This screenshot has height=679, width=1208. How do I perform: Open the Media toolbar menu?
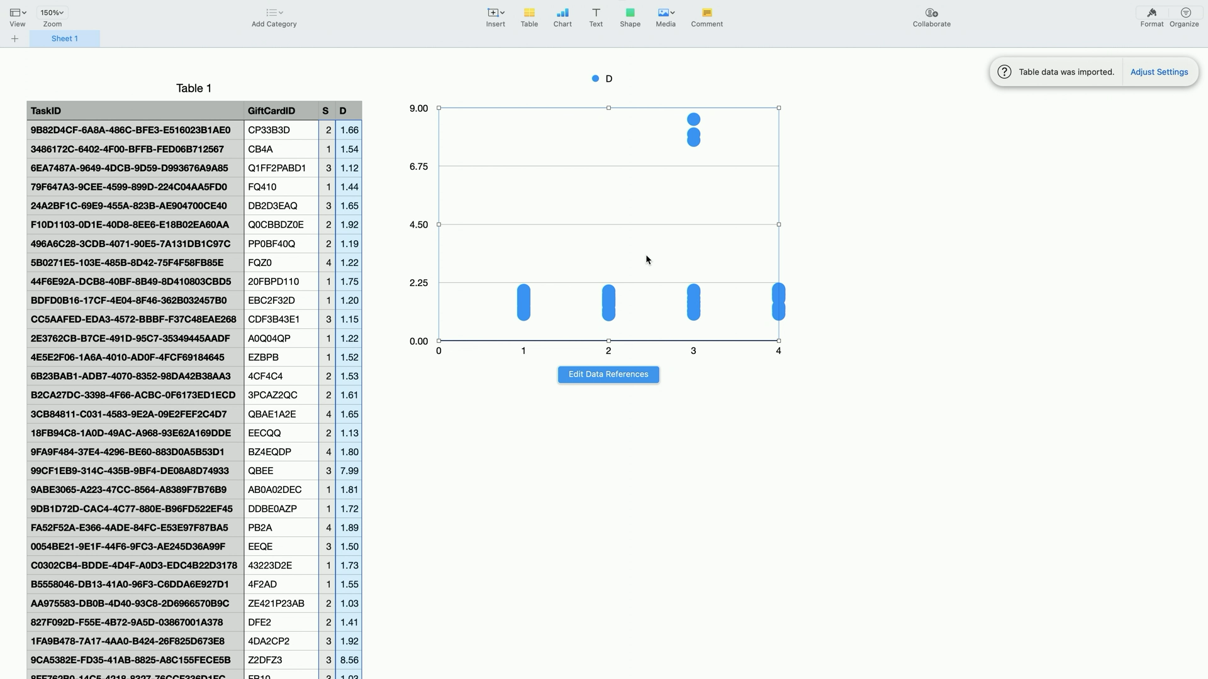(x=666, y=13)
